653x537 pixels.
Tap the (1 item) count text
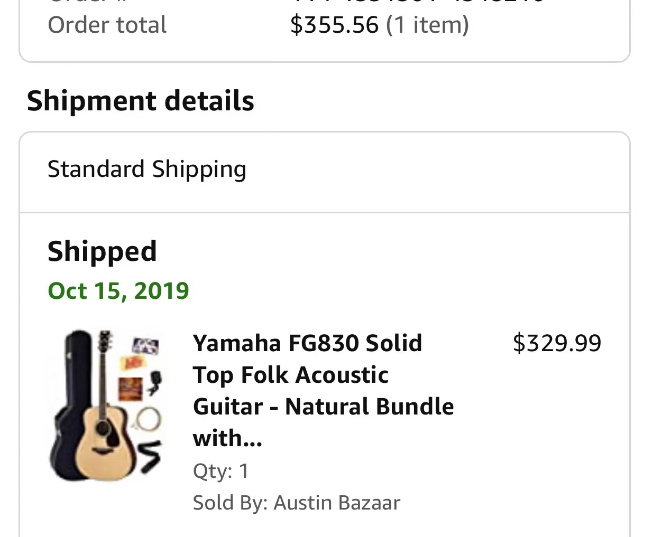click(x=427, y=25)
